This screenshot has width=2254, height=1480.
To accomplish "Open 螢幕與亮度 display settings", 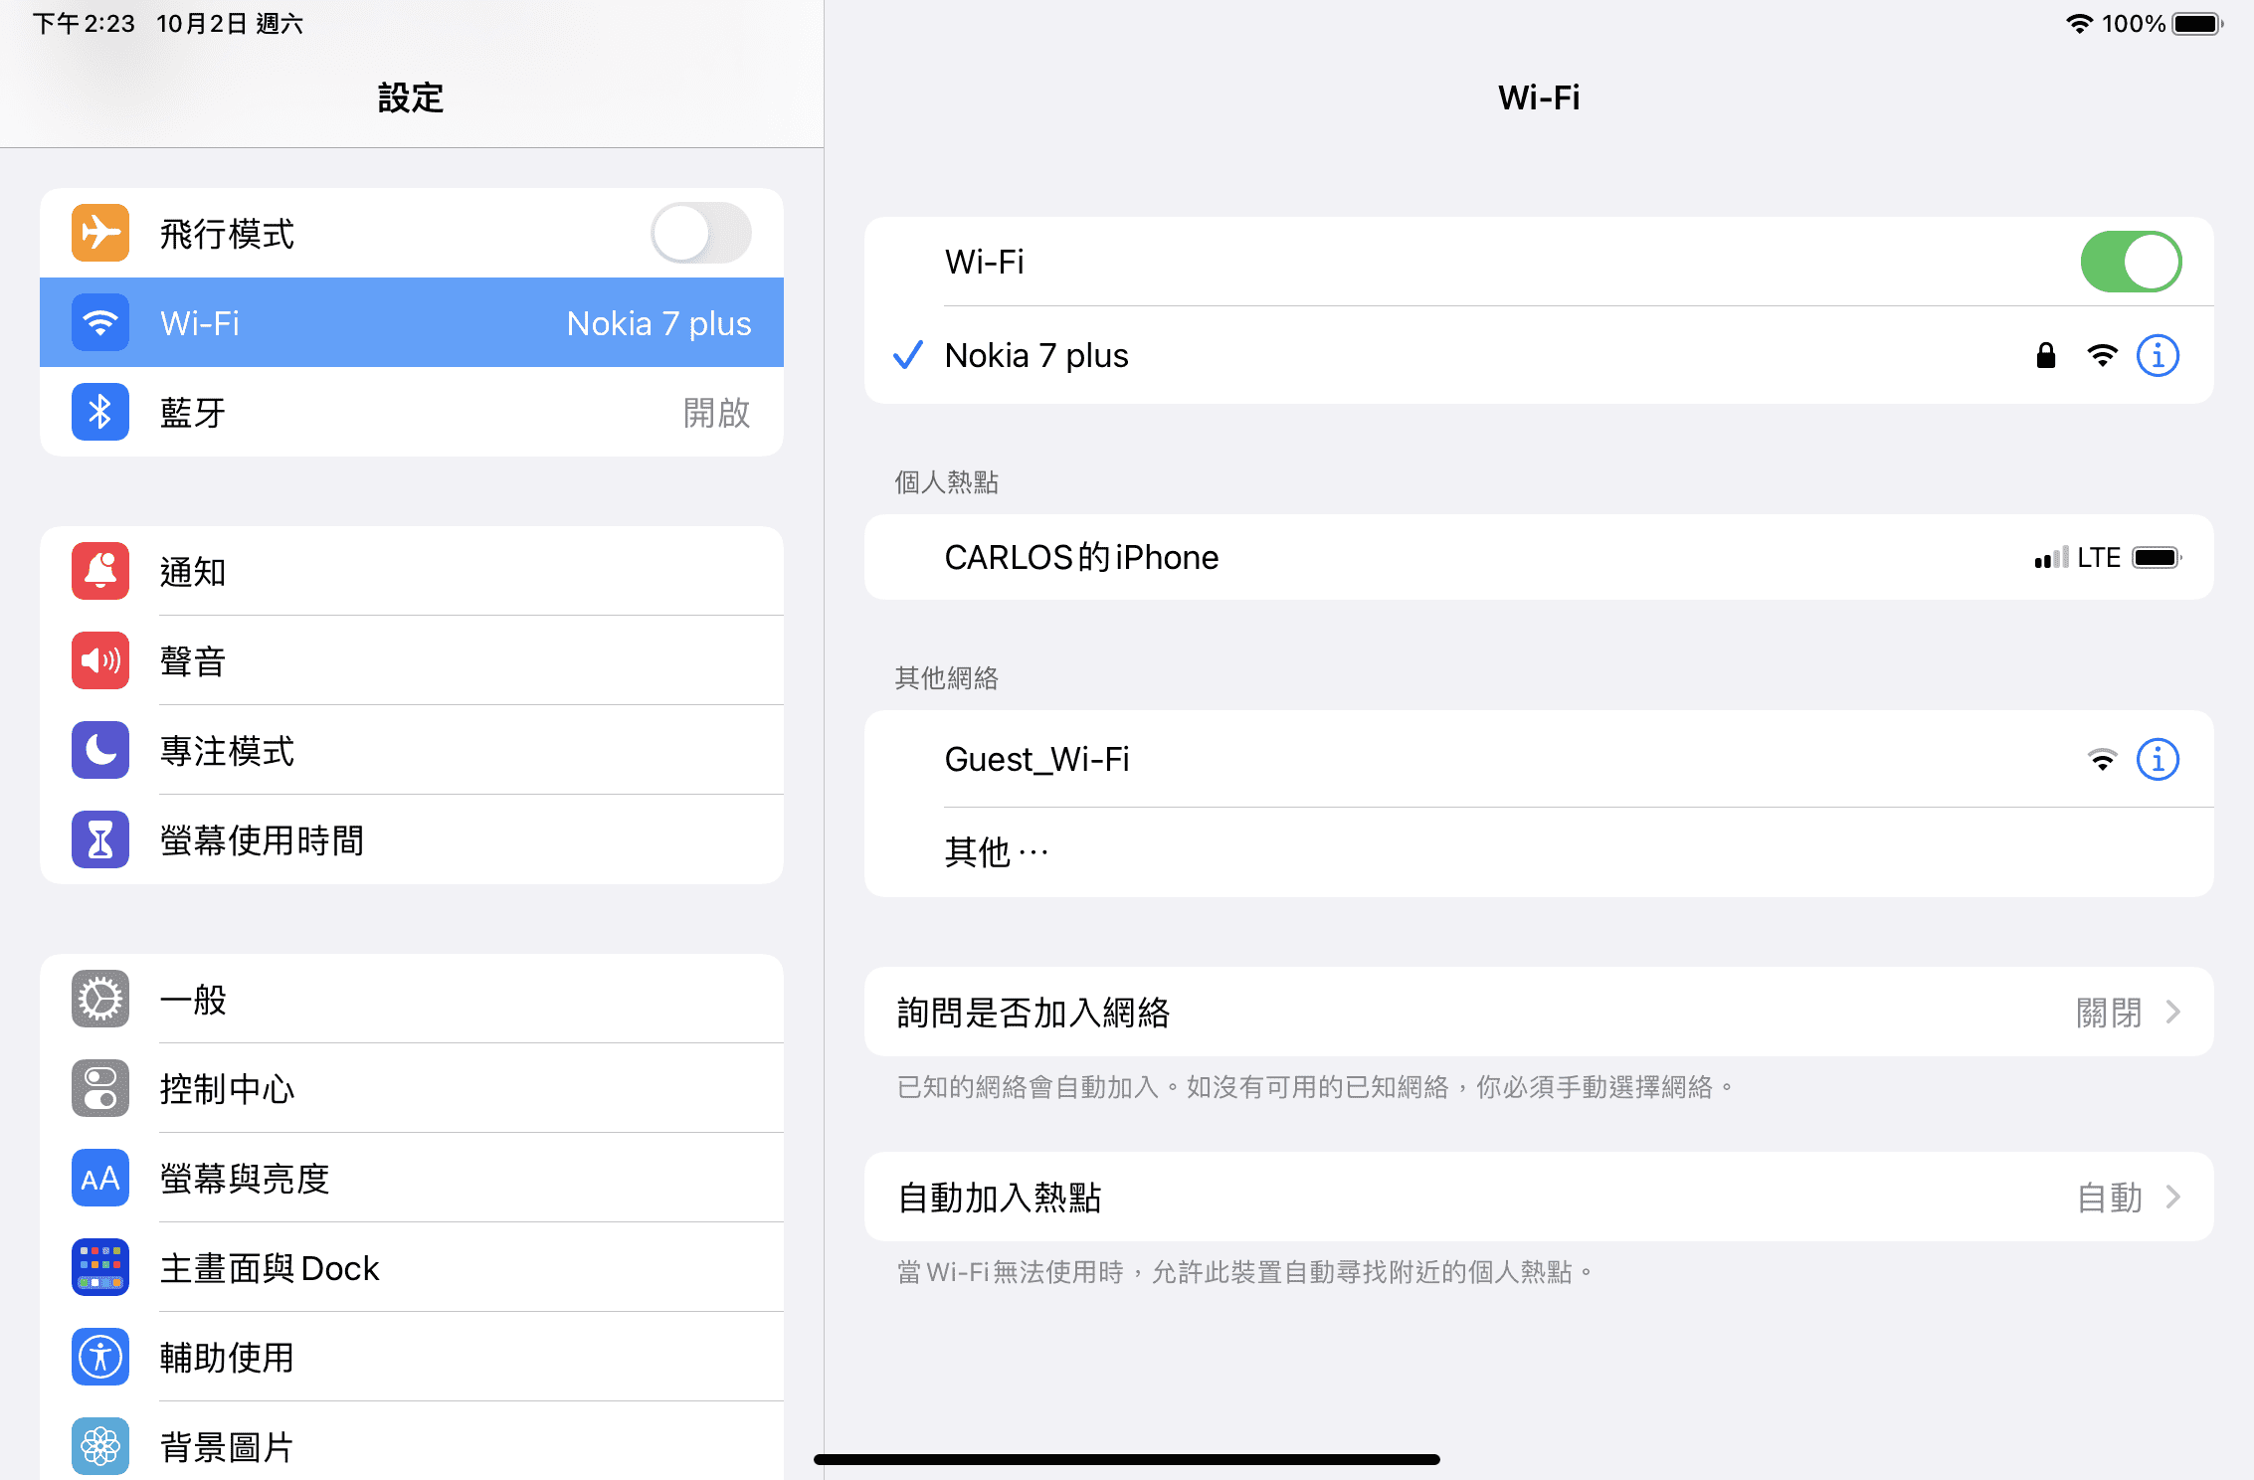I will [412, 1178].
